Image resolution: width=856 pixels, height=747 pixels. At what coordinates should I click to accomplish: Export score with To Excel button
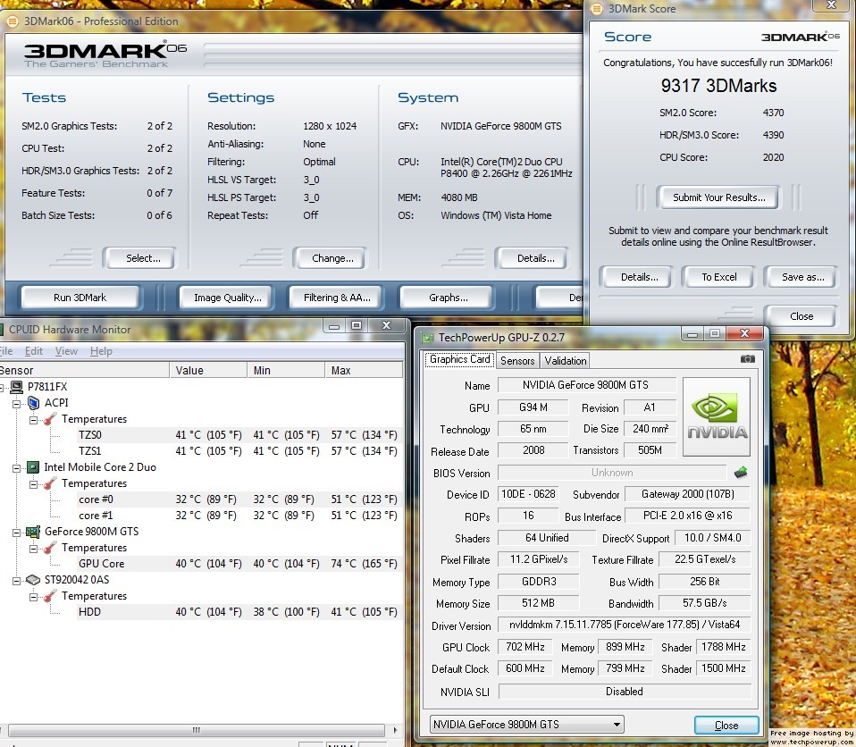point(719,277)
